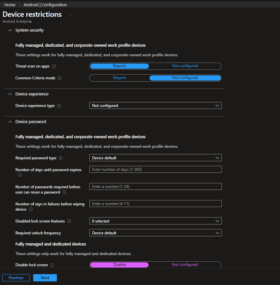Click info icon under password expiry days label
The height and width of the screenshot is (285, 280).
point(20,175)
